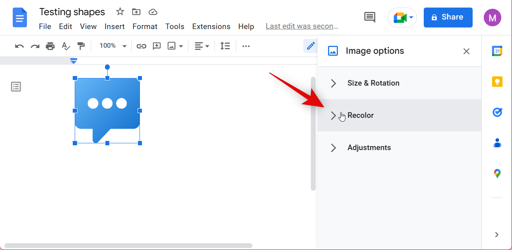Click the vertical document scrollbar
Image resolution: width=512 pixels, height=250 pixels.
[313, 133]
